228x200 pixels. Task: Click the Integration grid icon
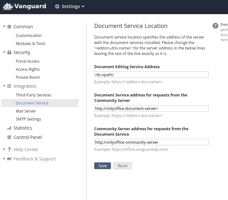(9, 86)
